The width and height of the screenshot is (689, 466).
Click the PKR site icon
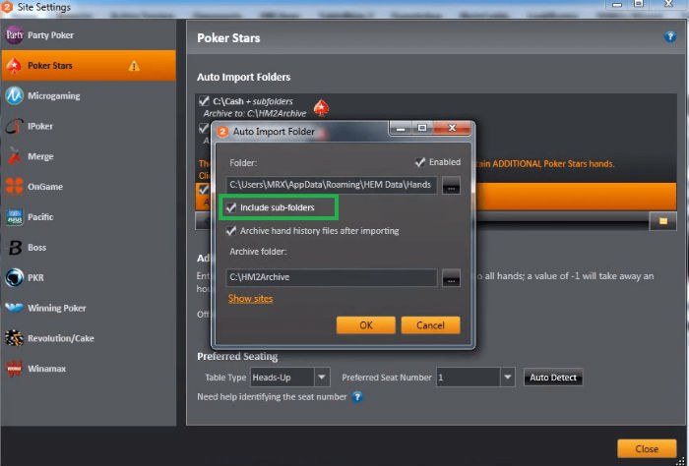point(15,277)
